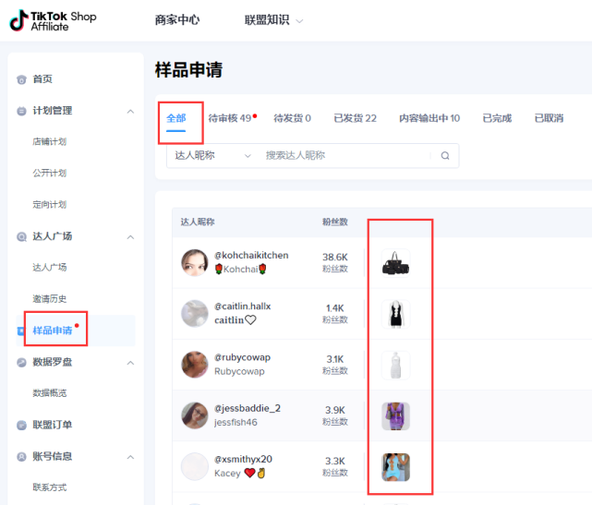Click the 样品申请 sidebar icon
This screenshot has height=505, width=592.
click(20, 331)
